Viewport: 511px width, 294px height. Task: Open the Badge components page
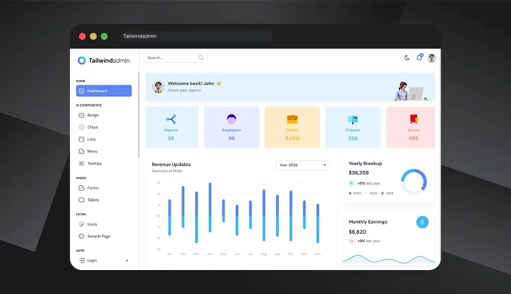click(x=92, y=115)
